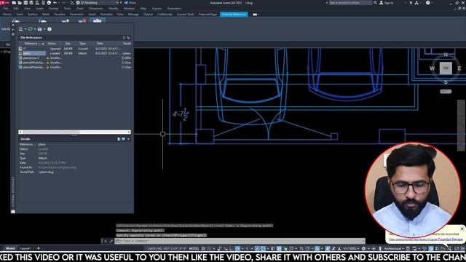The image size is (466, 262).
Task: Click the Help icon in xref palette toolbar
Action: coord(50,29)
